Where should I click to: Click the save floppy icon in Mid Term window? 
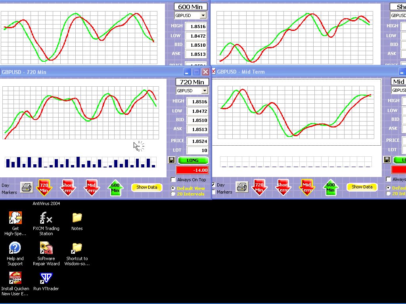(387, 160)
